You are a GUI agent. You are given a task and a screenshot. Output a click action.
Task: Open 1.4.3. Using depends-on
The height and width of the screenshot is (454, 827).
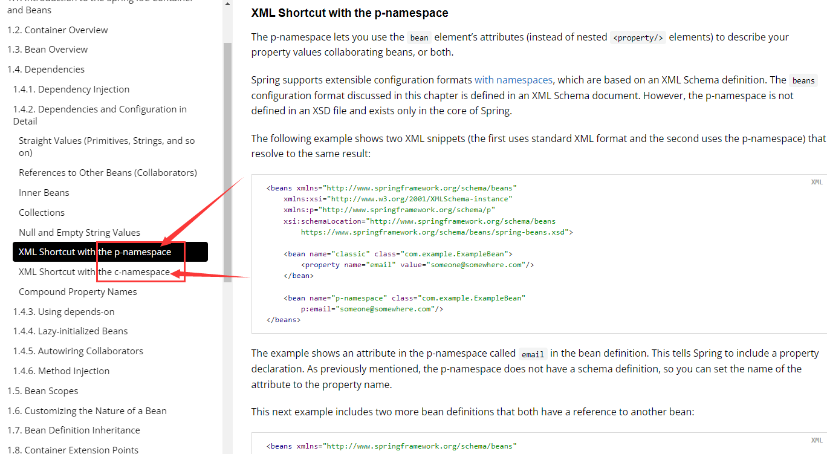[x=64, y=312]
